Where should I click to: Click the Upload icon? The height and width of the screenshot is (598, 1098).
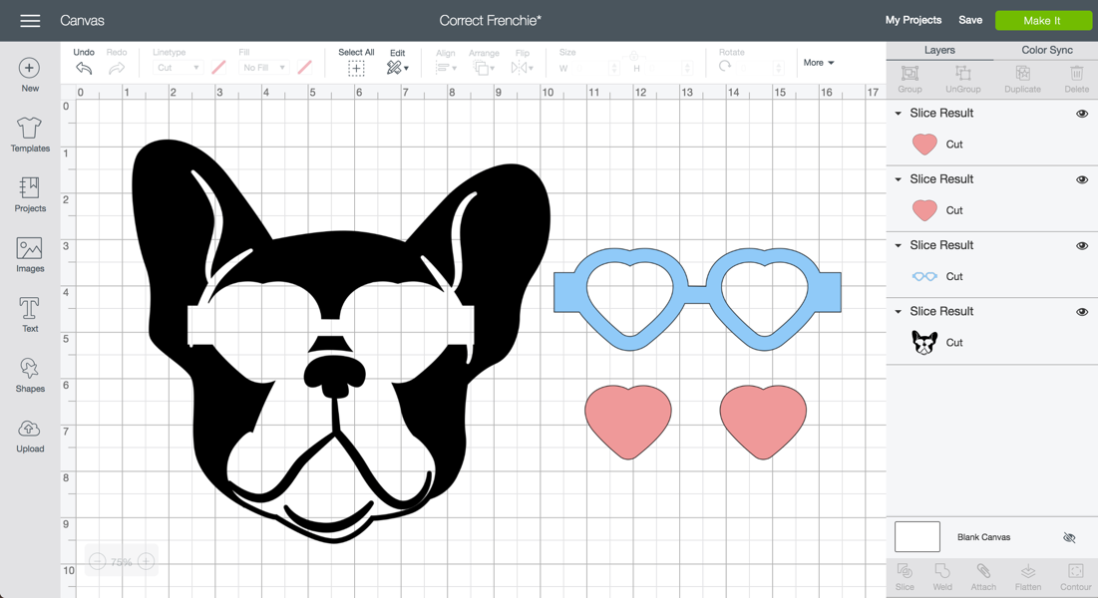pyautogui.click(x=30, y=435)
